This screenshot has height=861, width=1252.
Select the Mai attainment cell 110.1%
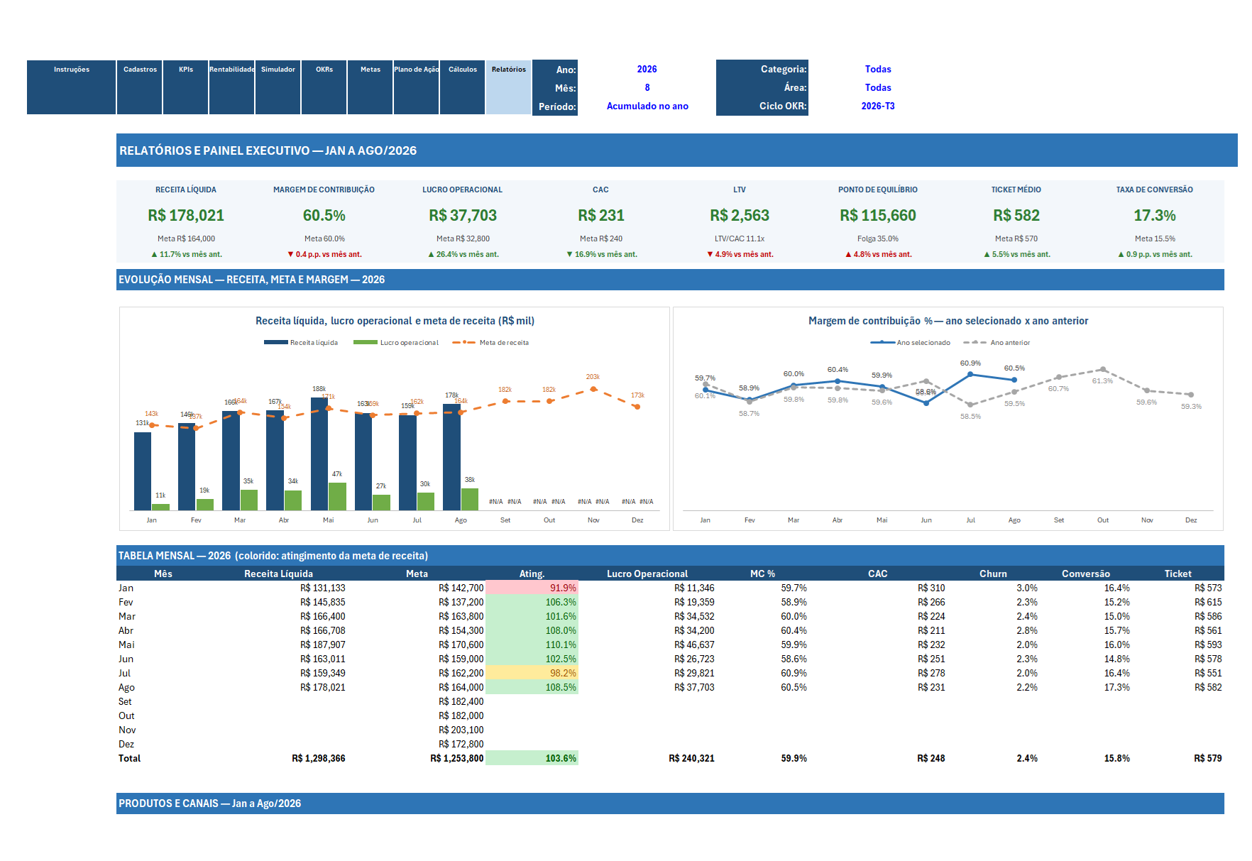tap(532, 645)
